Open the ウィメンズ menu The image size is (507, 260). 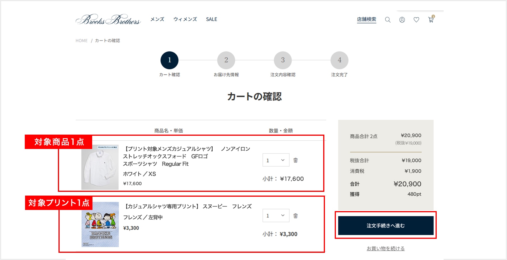[185, 19]
